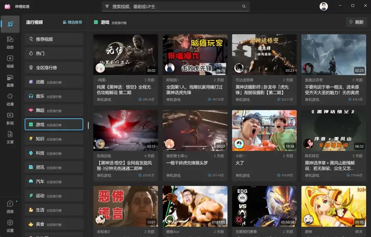
Task: Select the 音乐 ranking category
Action: 54,96
